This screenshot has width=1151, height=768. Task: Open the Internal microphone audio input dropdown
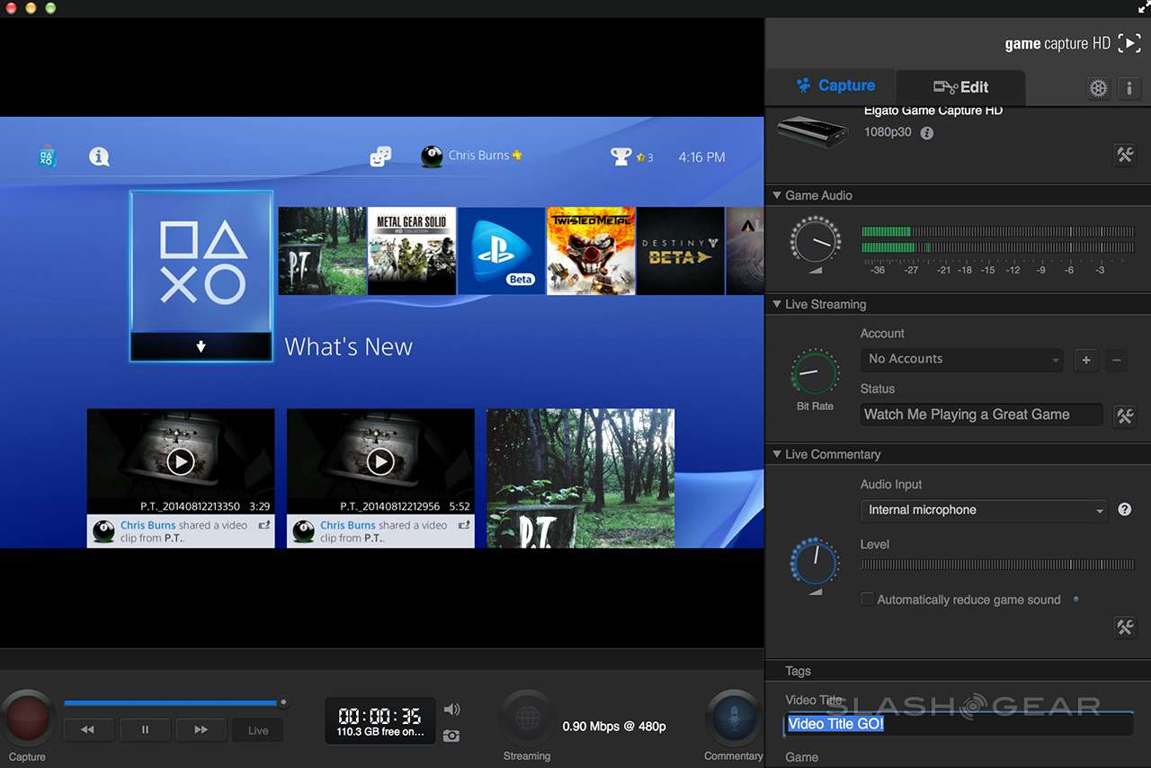983,510
